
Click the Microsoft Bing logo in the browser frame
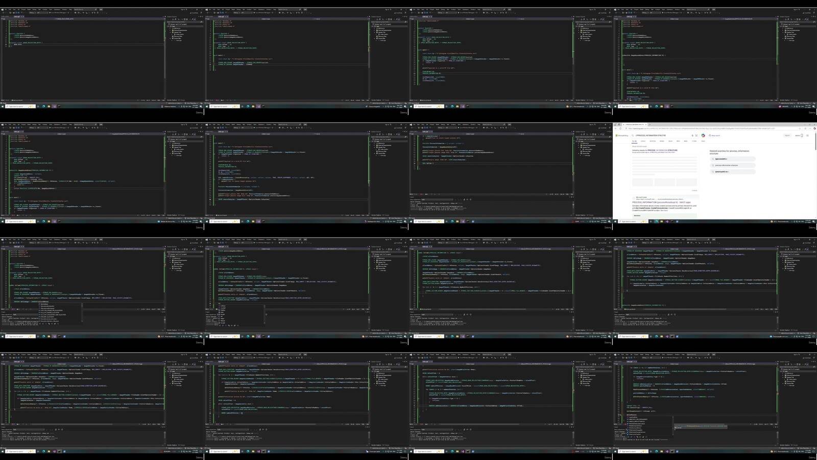pos(622,135)
